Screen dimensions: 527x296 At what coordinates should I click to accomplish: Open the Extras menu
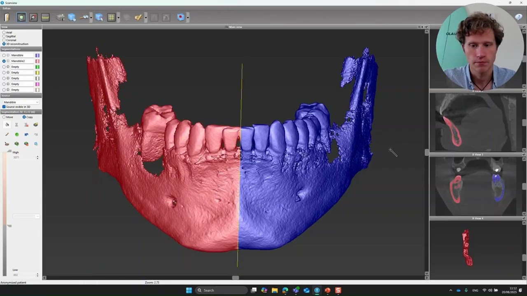(7, 8)
